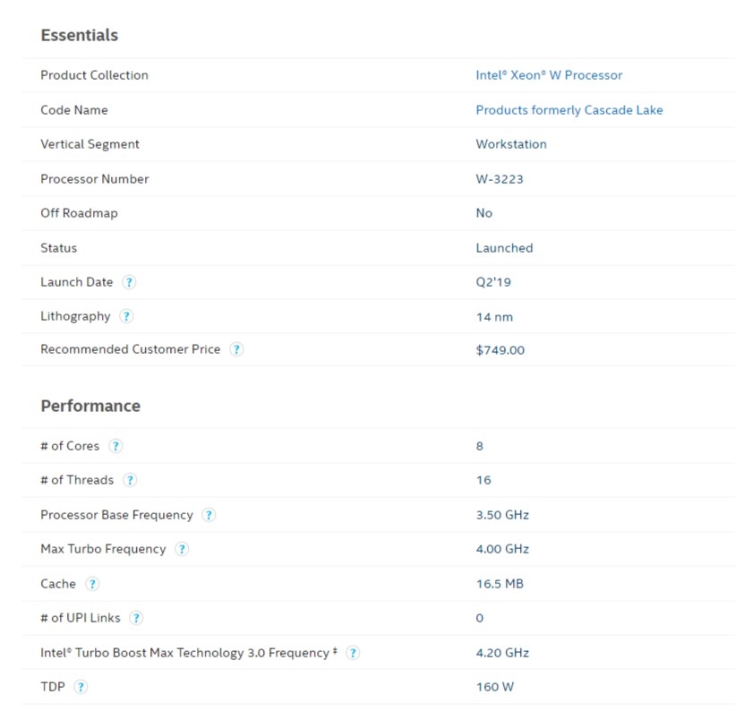
Task: Click the W-3223 processor number value
Action: point(500,179)
